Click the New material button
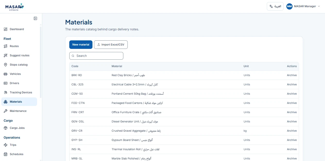This screenshot has width=325, height=161. tap(81, 45)
